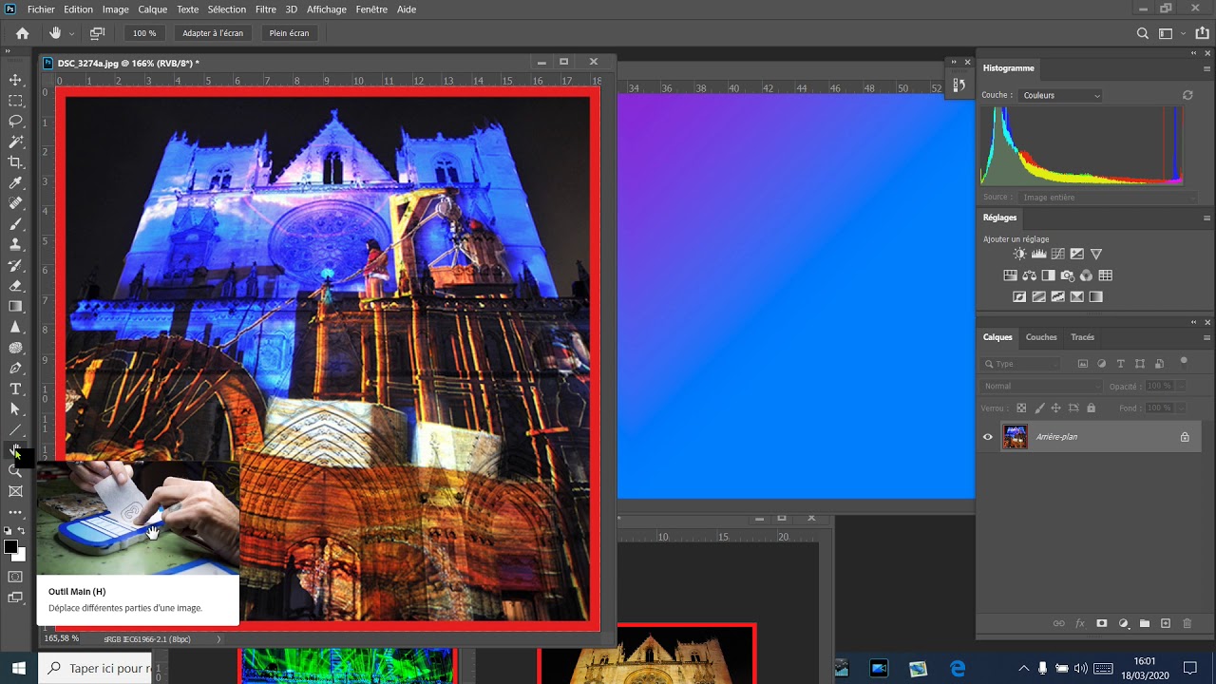Select the Move tool
The image size is (1216, 684).
(15, 80)
